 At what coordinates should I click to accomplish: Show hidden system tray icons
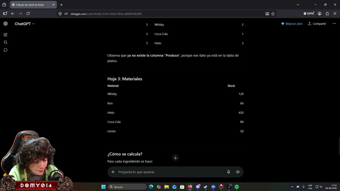[x=292, y=187]
